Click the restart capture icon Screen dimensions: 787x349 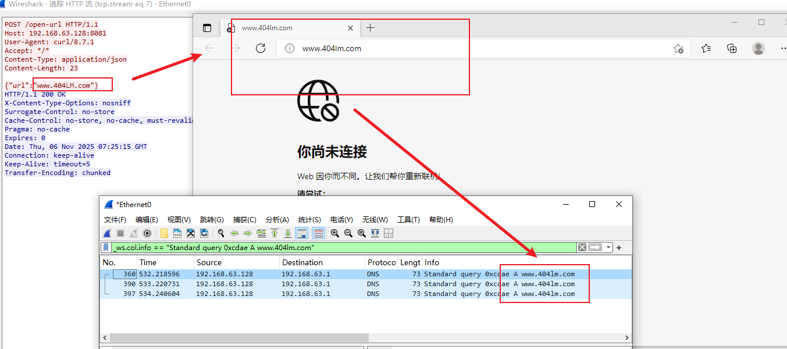(x=134, y=233)
